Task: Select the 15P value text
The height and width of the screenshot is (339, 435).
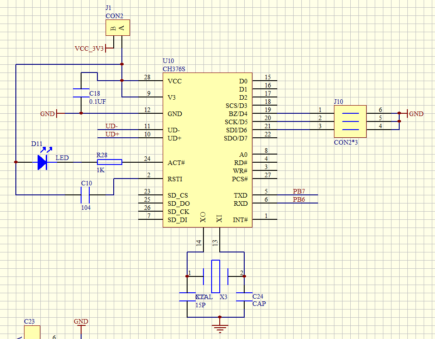Action: point(200,305)
